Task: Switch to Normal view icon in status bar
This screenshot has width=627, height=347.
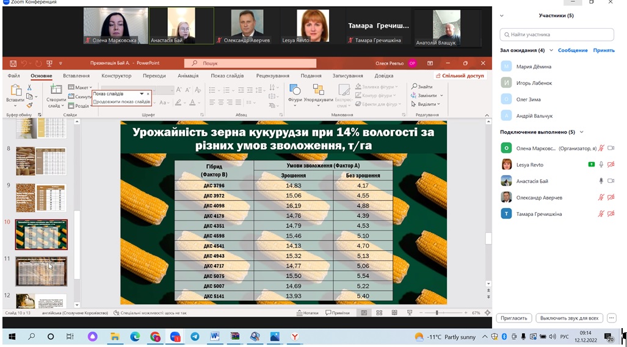Action: click(x=364, y=313)
